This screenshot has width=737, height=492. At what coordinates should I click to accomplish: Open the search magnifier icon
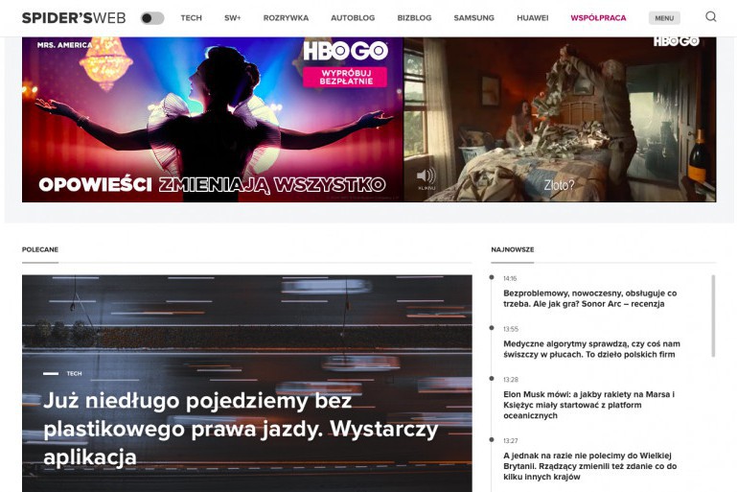[710, 17]
